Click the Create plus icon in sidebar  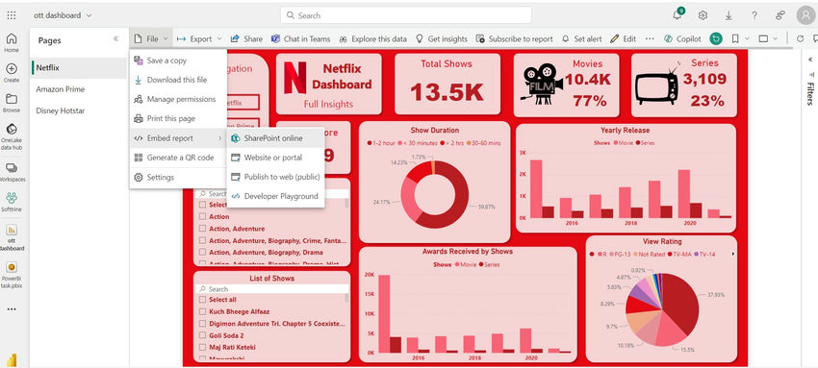tap(12, 69)
